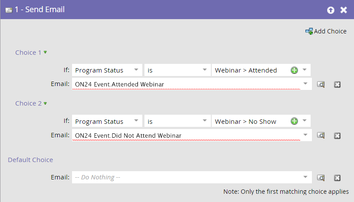Viewport: 354px width, 202px height.
Task: Preview the Attended Webinar email
Action: 321,85
